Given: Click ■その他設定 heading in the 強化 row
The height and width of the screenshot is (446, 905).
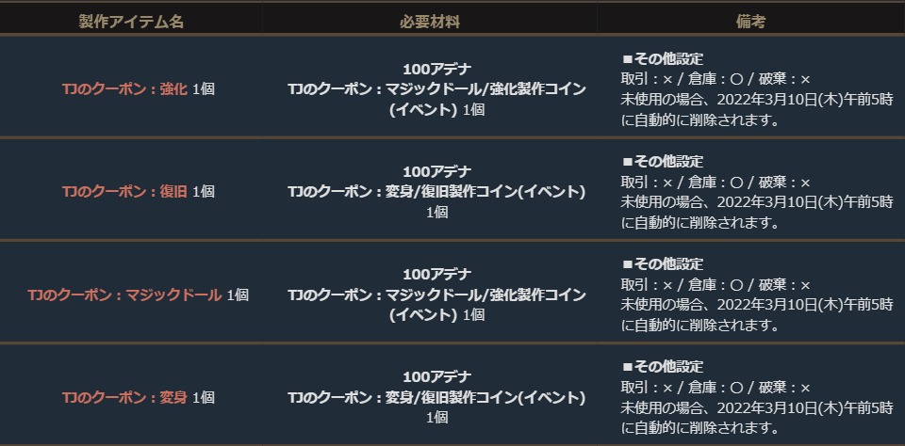Looking at the screenshot, I should (x=663, y=58).
